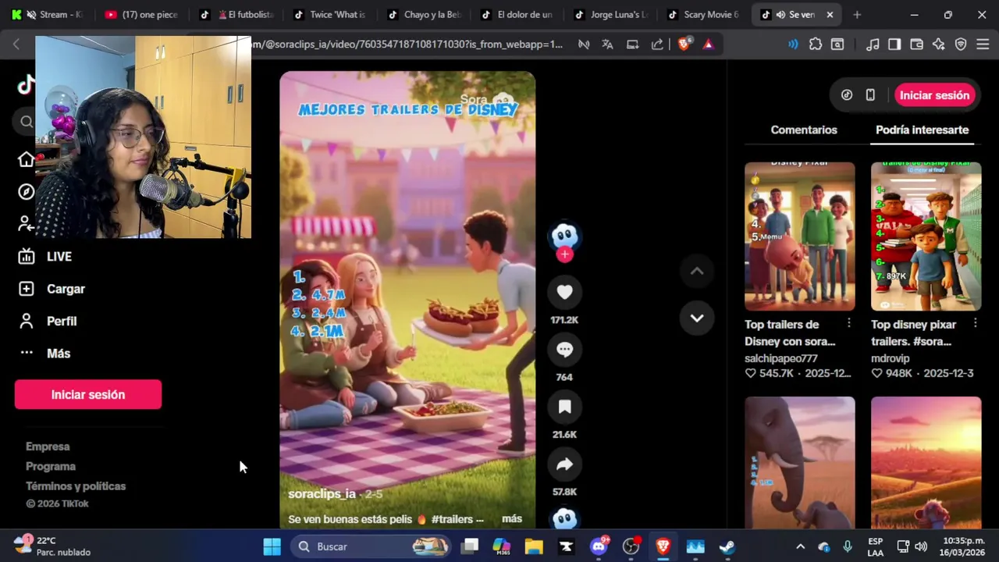Open options for 'Top disney pixar trailers' card

(x=975, y=323)
